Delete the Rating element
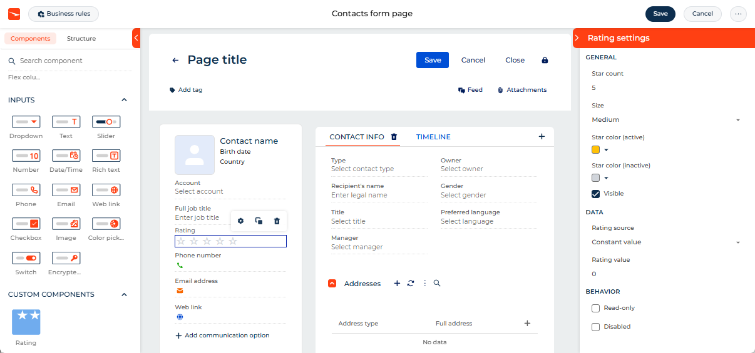 coord(277,221)
